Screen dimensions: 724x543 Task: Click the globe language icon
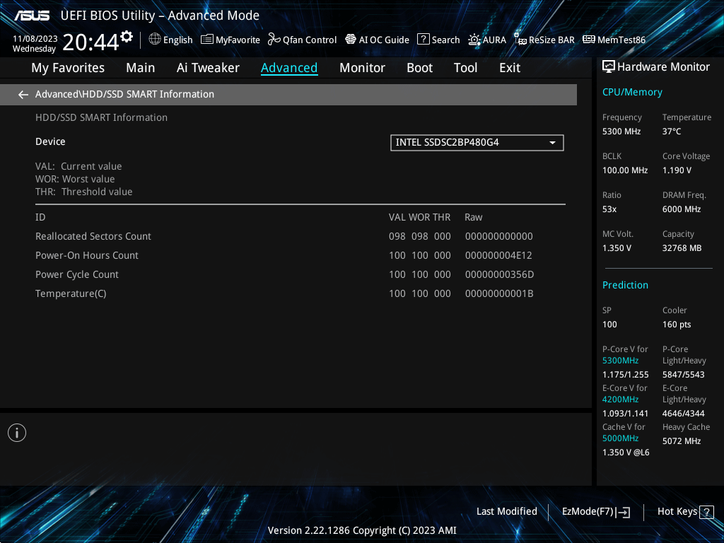tap(155, 40)
